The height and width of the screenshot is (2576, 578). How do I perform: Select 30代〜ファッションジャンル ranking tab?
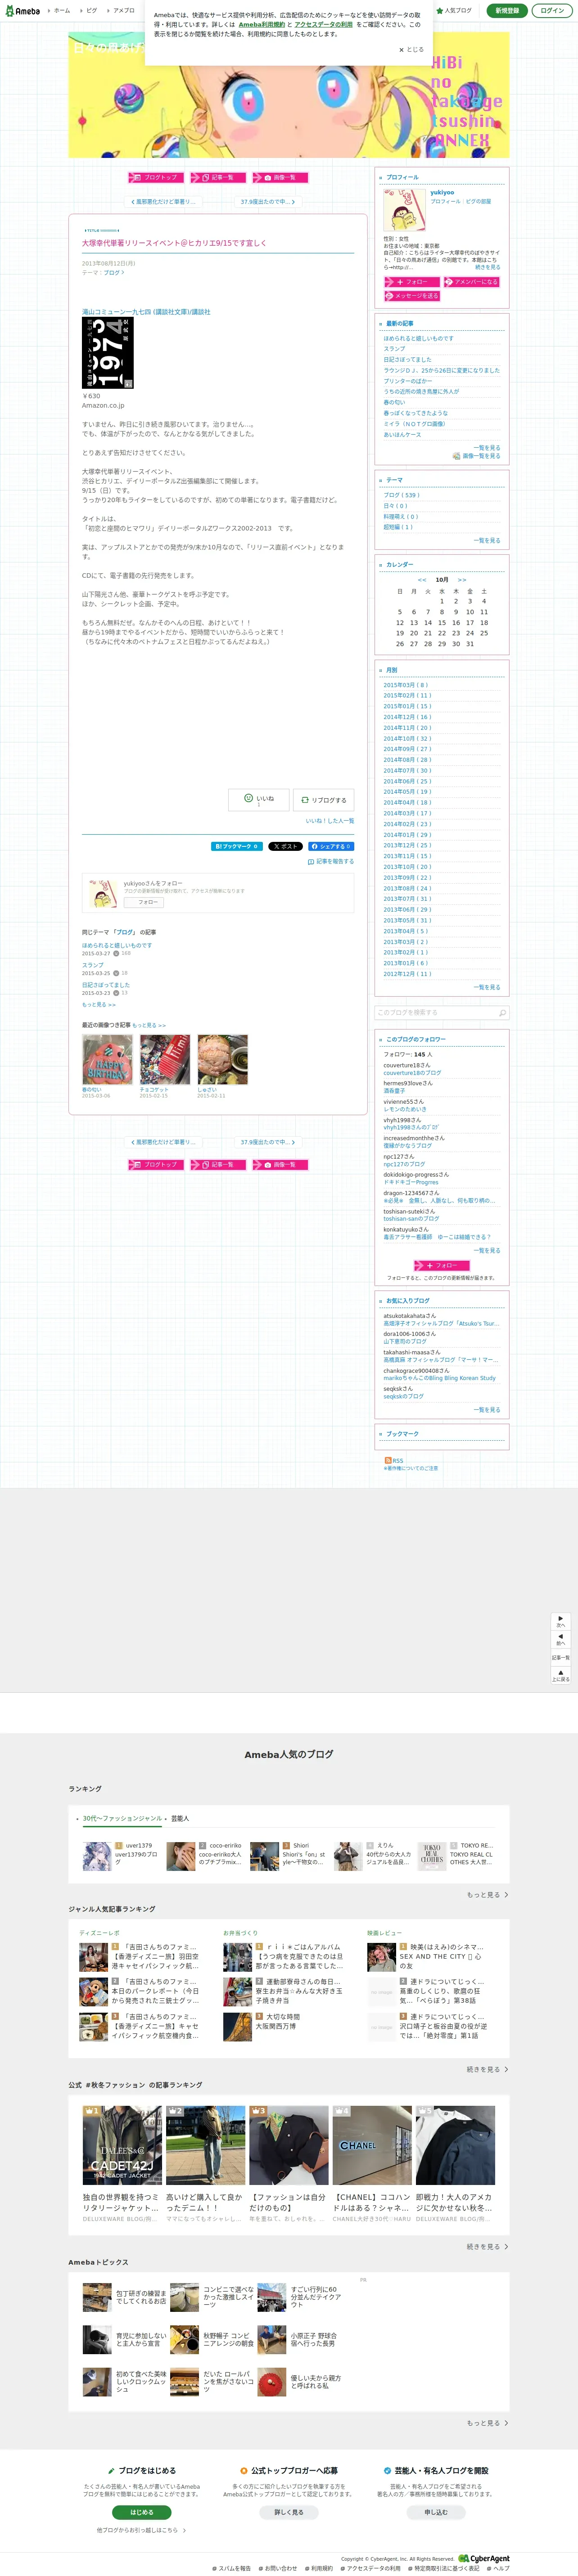coord(122,1819)
